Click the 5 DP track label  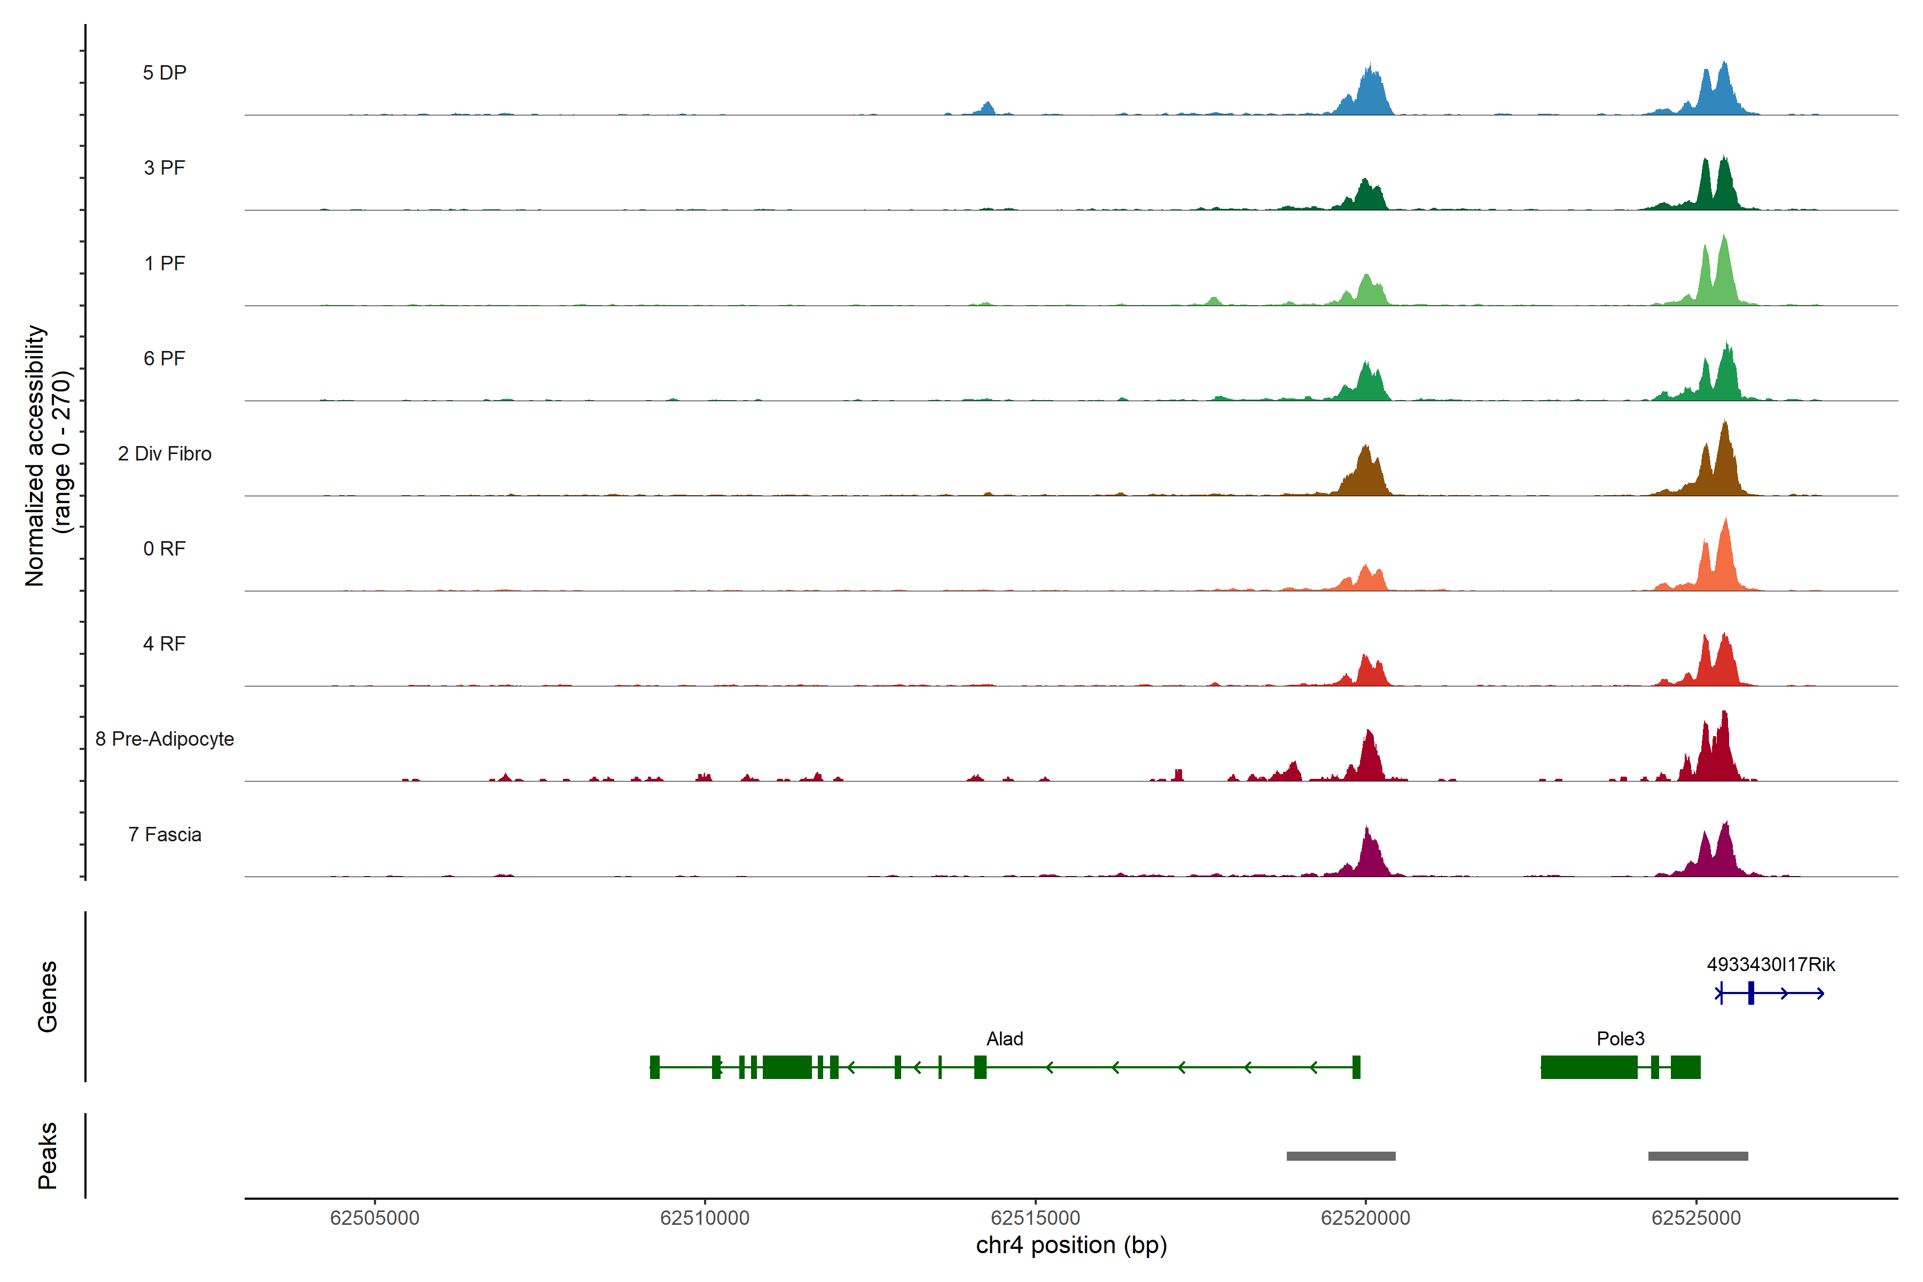click(165, 73)
